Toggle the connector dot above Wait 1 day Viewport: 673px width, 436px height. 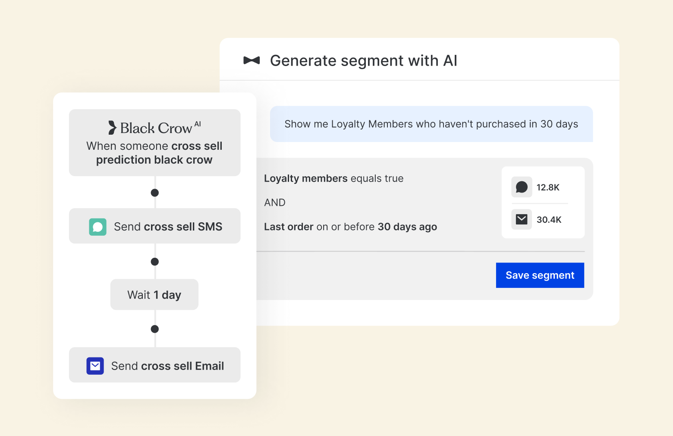[x=154, y=261]
